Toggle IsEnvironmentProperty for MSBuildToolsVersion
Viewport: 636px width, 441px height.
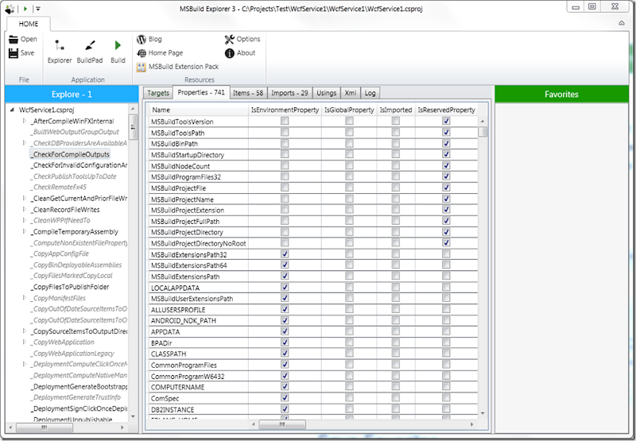tap(285, 121)
